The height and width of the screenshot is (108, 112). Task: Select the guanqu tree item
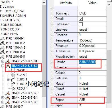(x=8, y=7)
